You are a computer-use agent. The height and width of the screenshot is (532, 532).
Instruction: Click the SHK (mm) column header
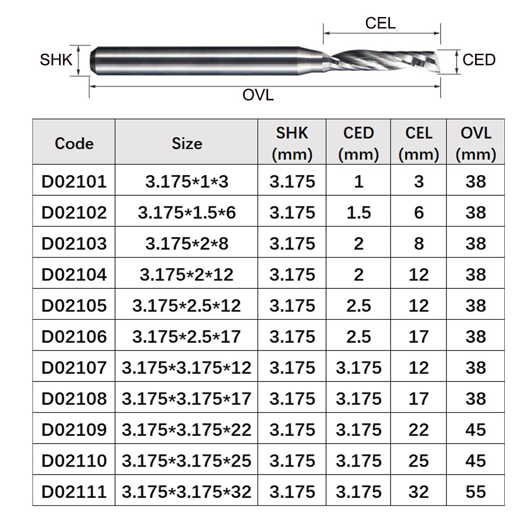292,142
